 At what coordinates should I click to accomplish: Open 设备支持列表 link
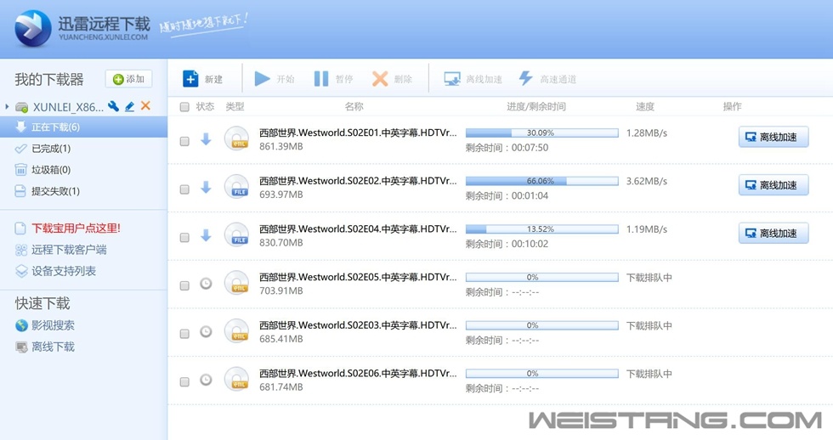(64, 271)
